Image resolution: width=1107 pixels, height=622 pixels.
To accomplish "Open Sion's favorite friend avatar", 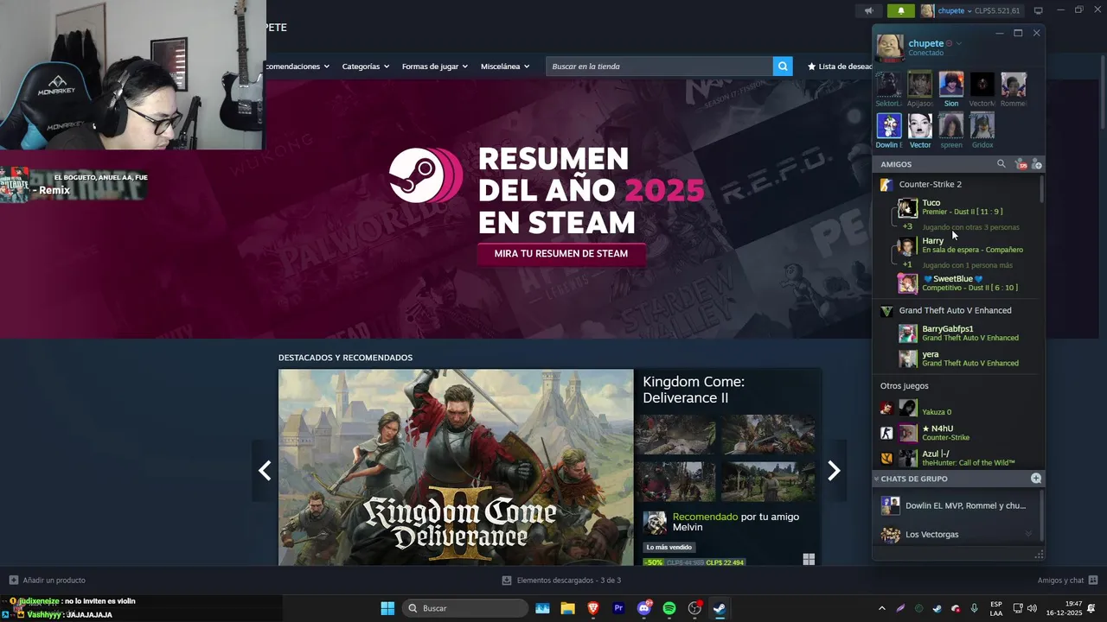I will (951, 84).
